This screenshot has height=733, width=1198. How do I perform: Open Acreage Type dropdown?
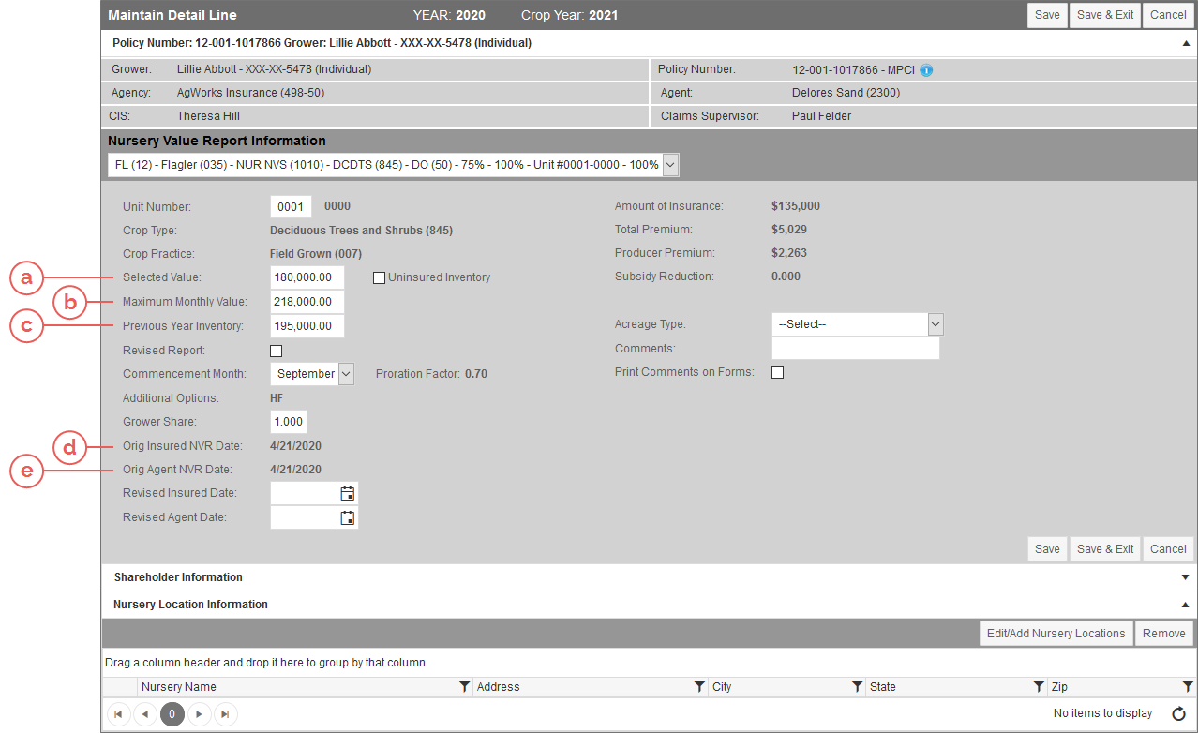coord(936,324)
